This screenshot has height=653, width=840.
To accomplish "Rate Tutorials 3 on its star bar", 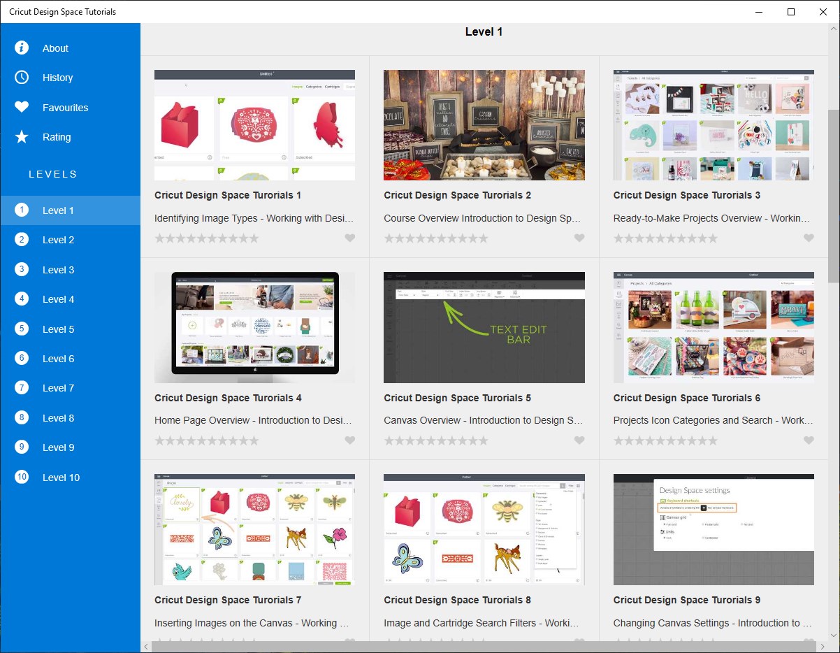I will click(x=665, y=238).
